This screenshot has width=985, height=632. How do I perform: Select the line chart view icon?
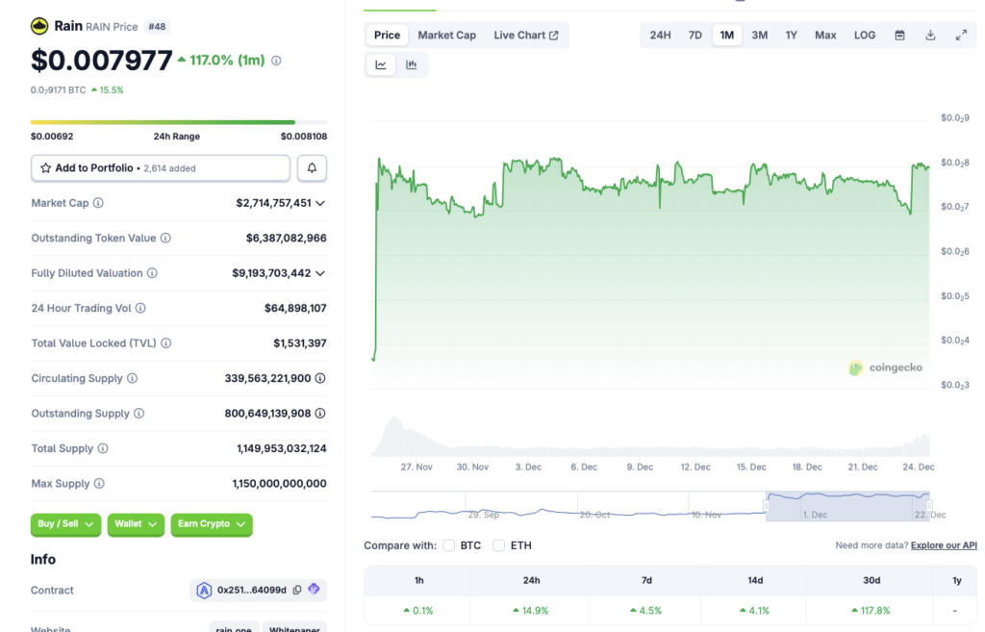pos(381,63)
